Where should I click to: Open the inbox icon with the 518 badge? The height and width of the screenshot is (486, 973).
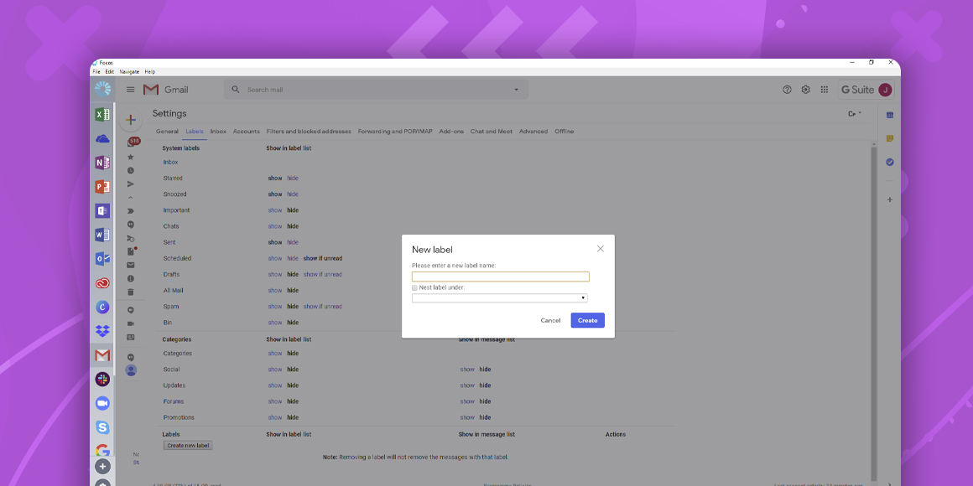click(x=132, y=142)
